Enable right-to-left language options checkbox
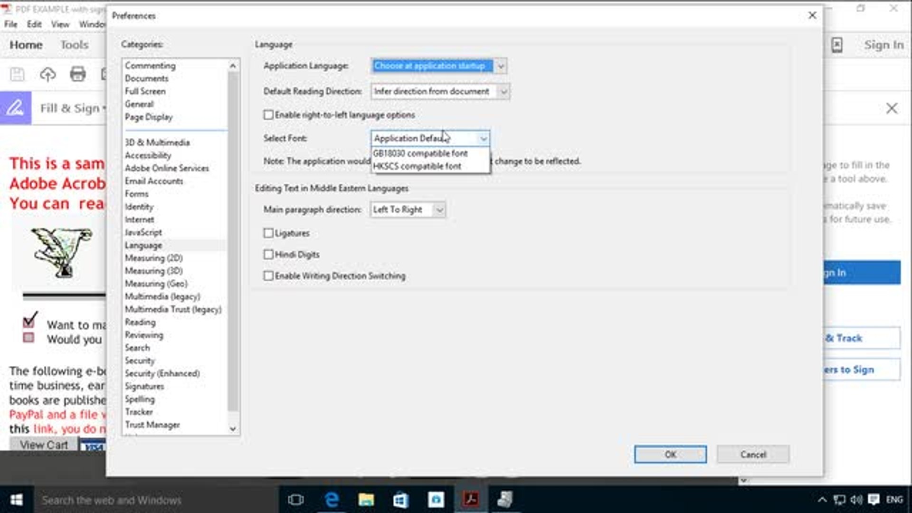The image size is (912, 513). tap(268, 115)
